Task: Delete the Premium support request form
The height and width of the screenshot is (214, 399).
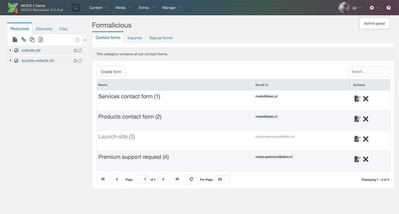Action: coord(366,159)
